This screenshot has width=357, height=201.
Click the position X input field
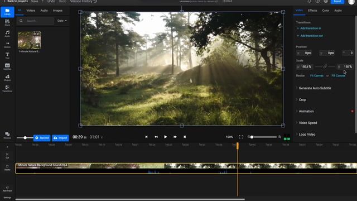tap(304, 53)
